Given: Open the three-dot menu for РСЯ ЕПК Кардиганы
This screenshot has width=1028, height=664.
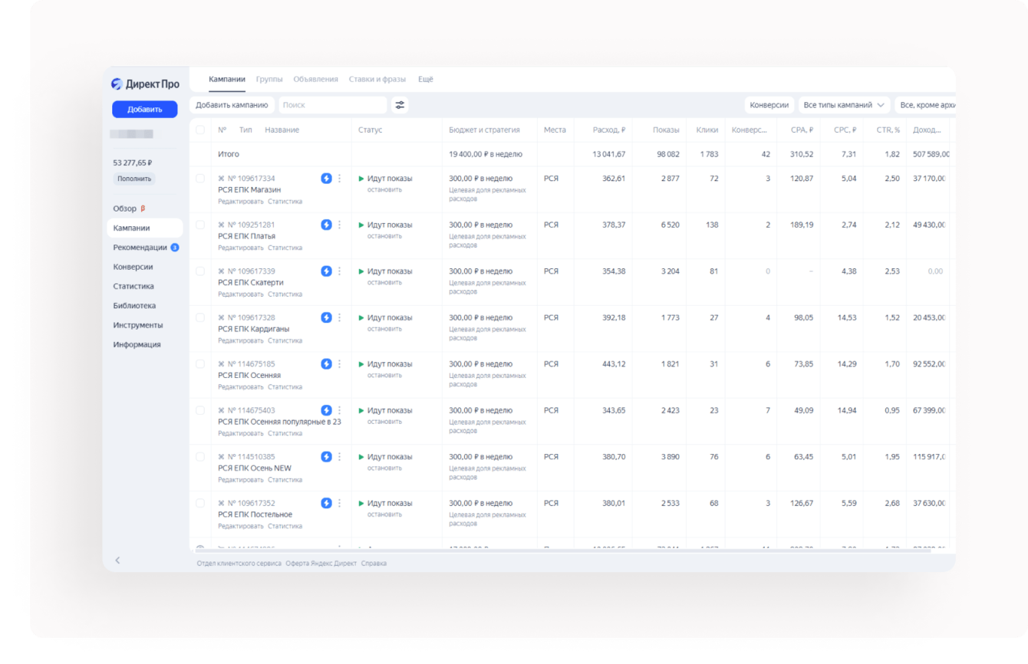Looking at the screenshot, I should point(339,317).
